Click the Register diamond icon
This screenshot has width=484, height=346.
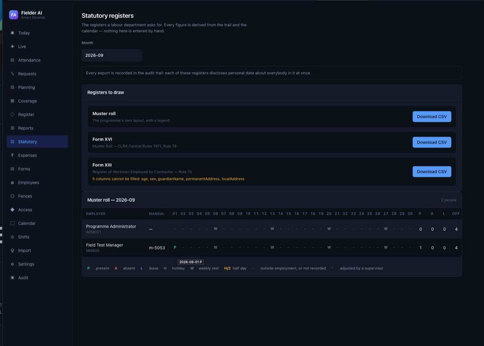tap(13, 114)
